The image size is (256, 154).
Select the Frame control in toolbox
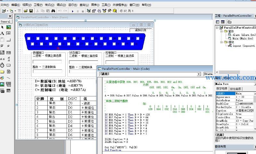[x=2, y=40]
